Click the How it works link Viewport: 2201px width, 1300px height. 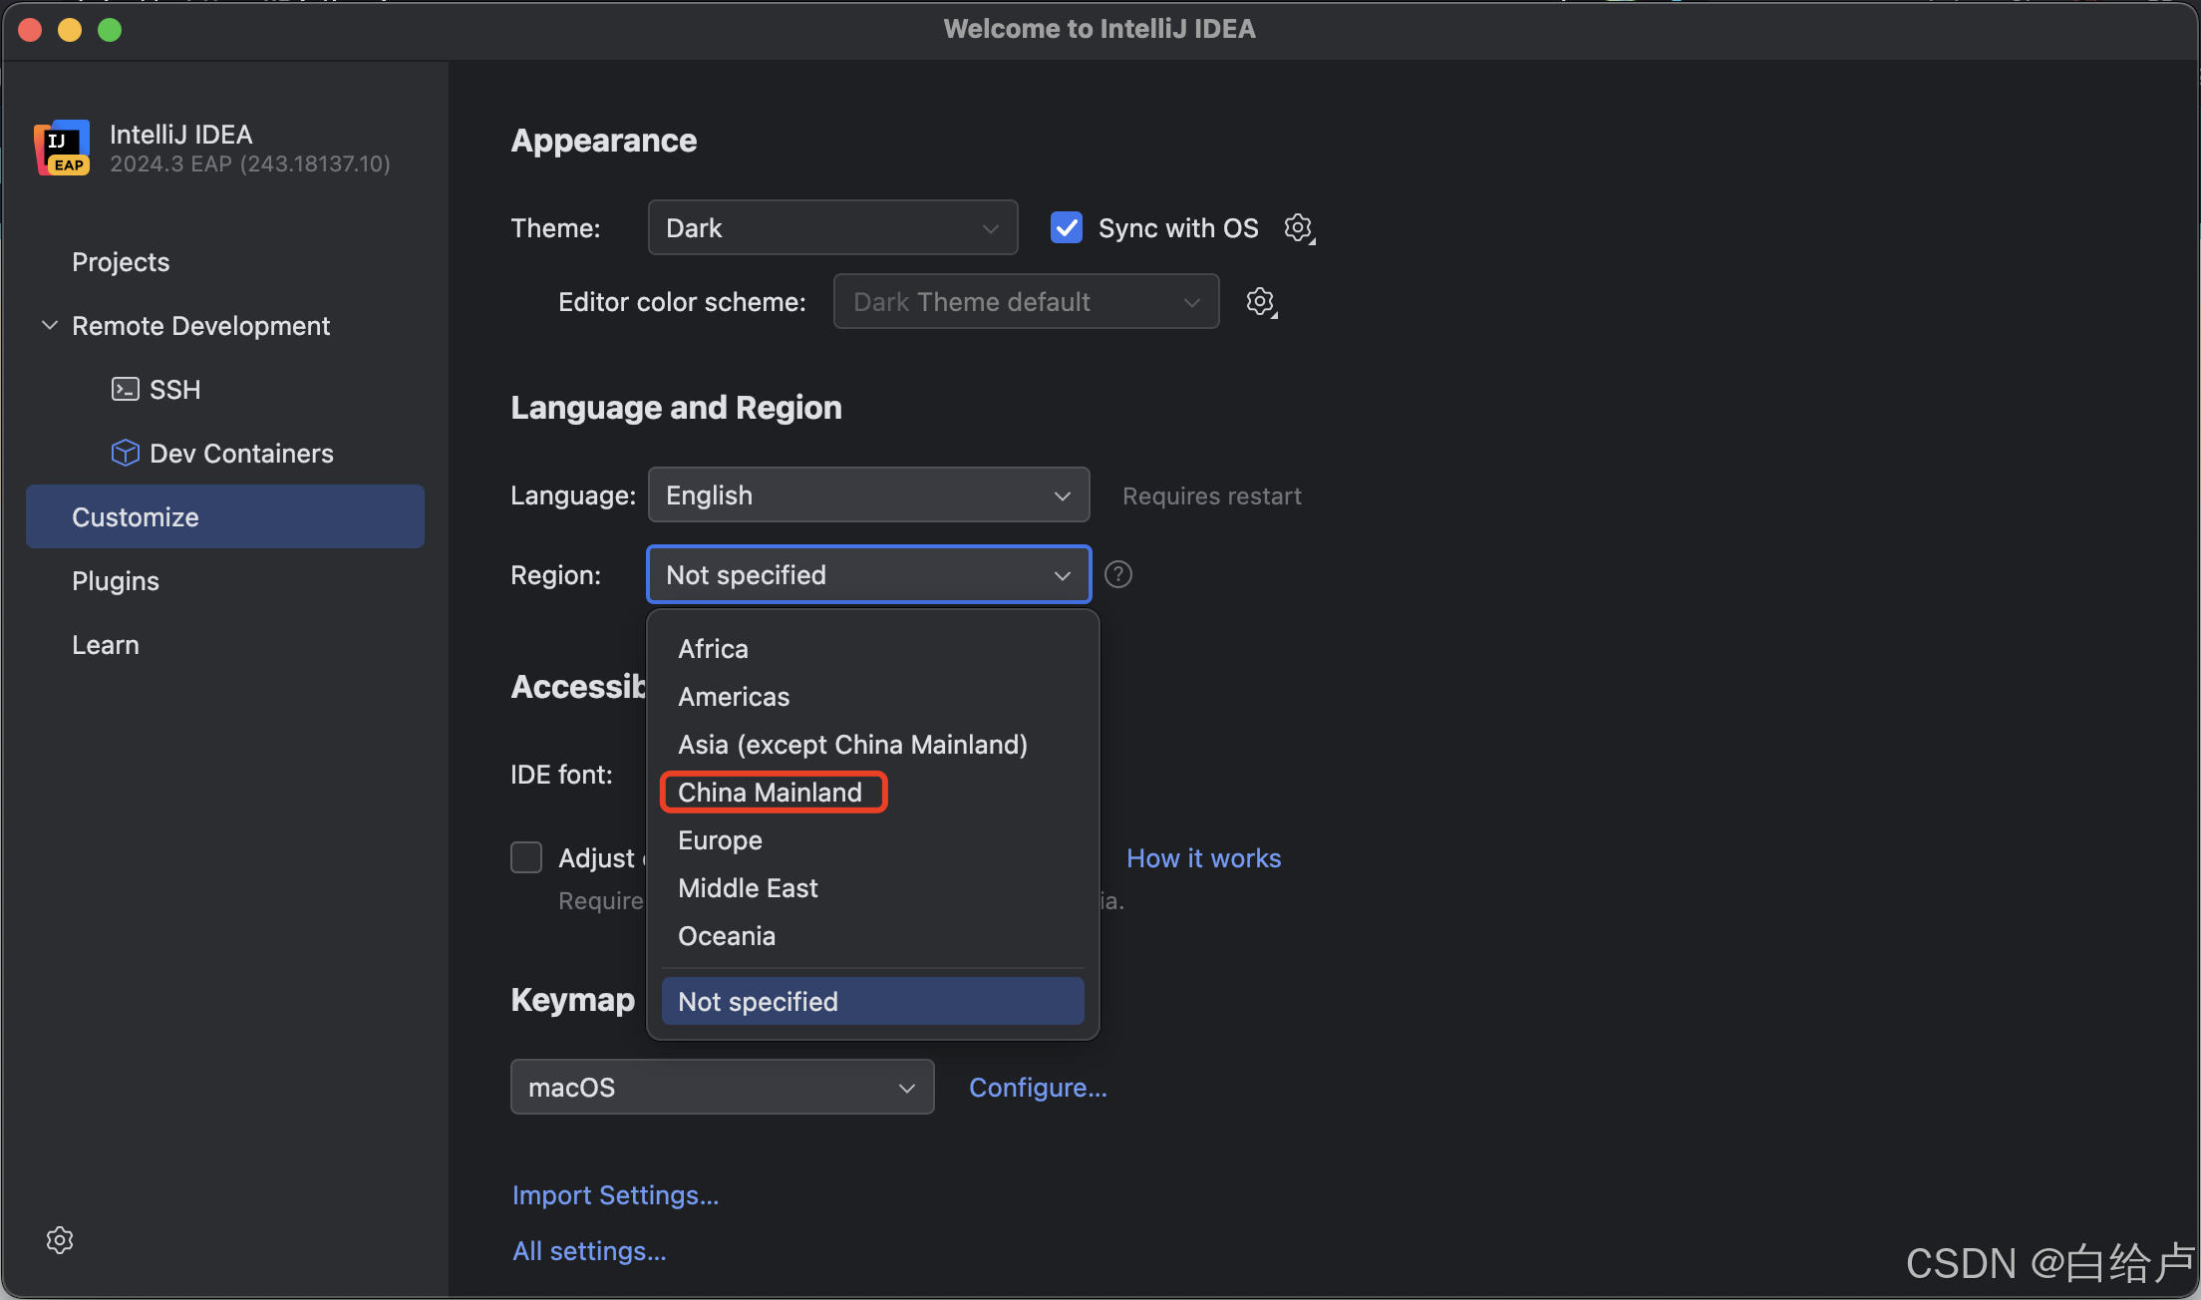coord(1203,858)
